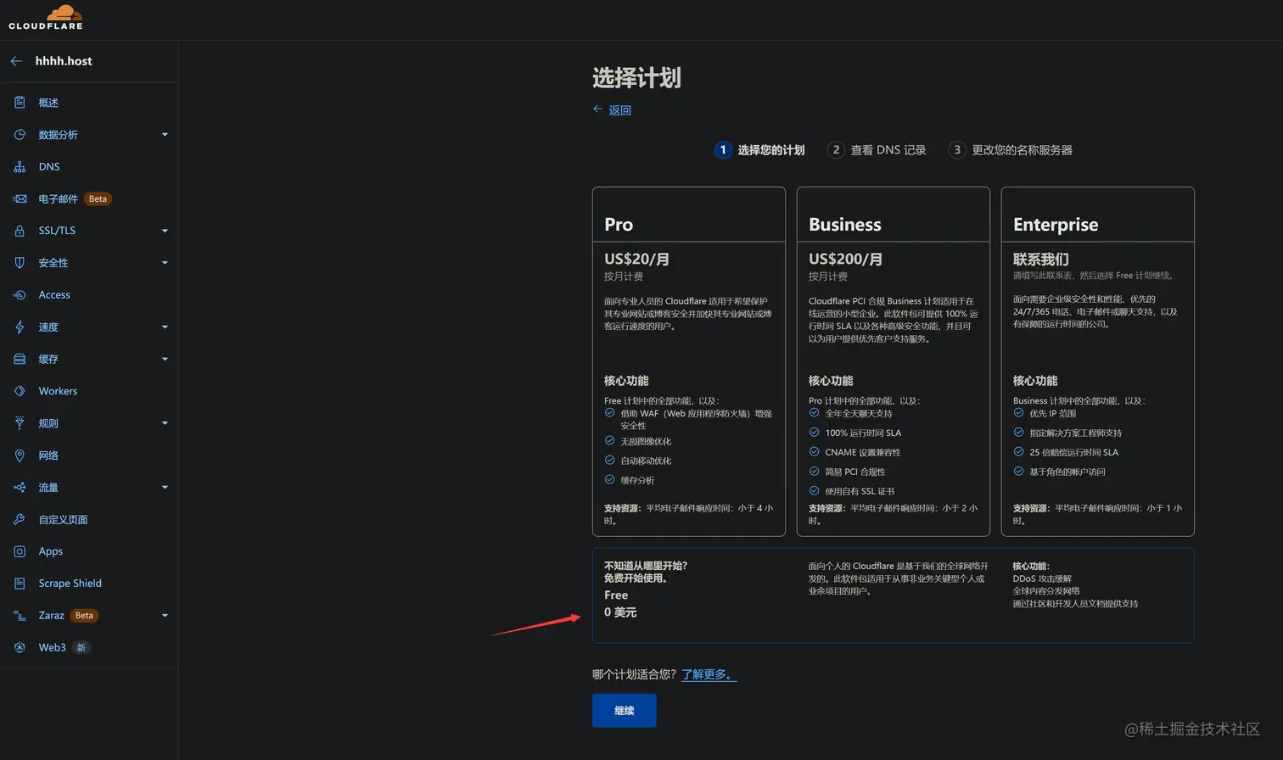The image size is (1283, 760).
Task: Click the US$20/月 price text
Action: [636, 260]
